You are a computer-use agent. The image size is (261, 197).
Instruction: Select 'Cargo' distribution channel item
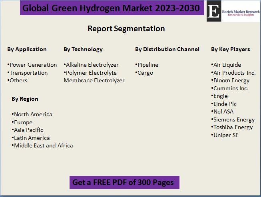pos(144,73)
